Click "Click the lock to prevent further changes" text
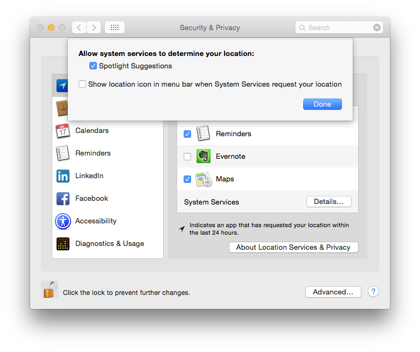This screenshot has width=420, height=352. coord(126,293)
